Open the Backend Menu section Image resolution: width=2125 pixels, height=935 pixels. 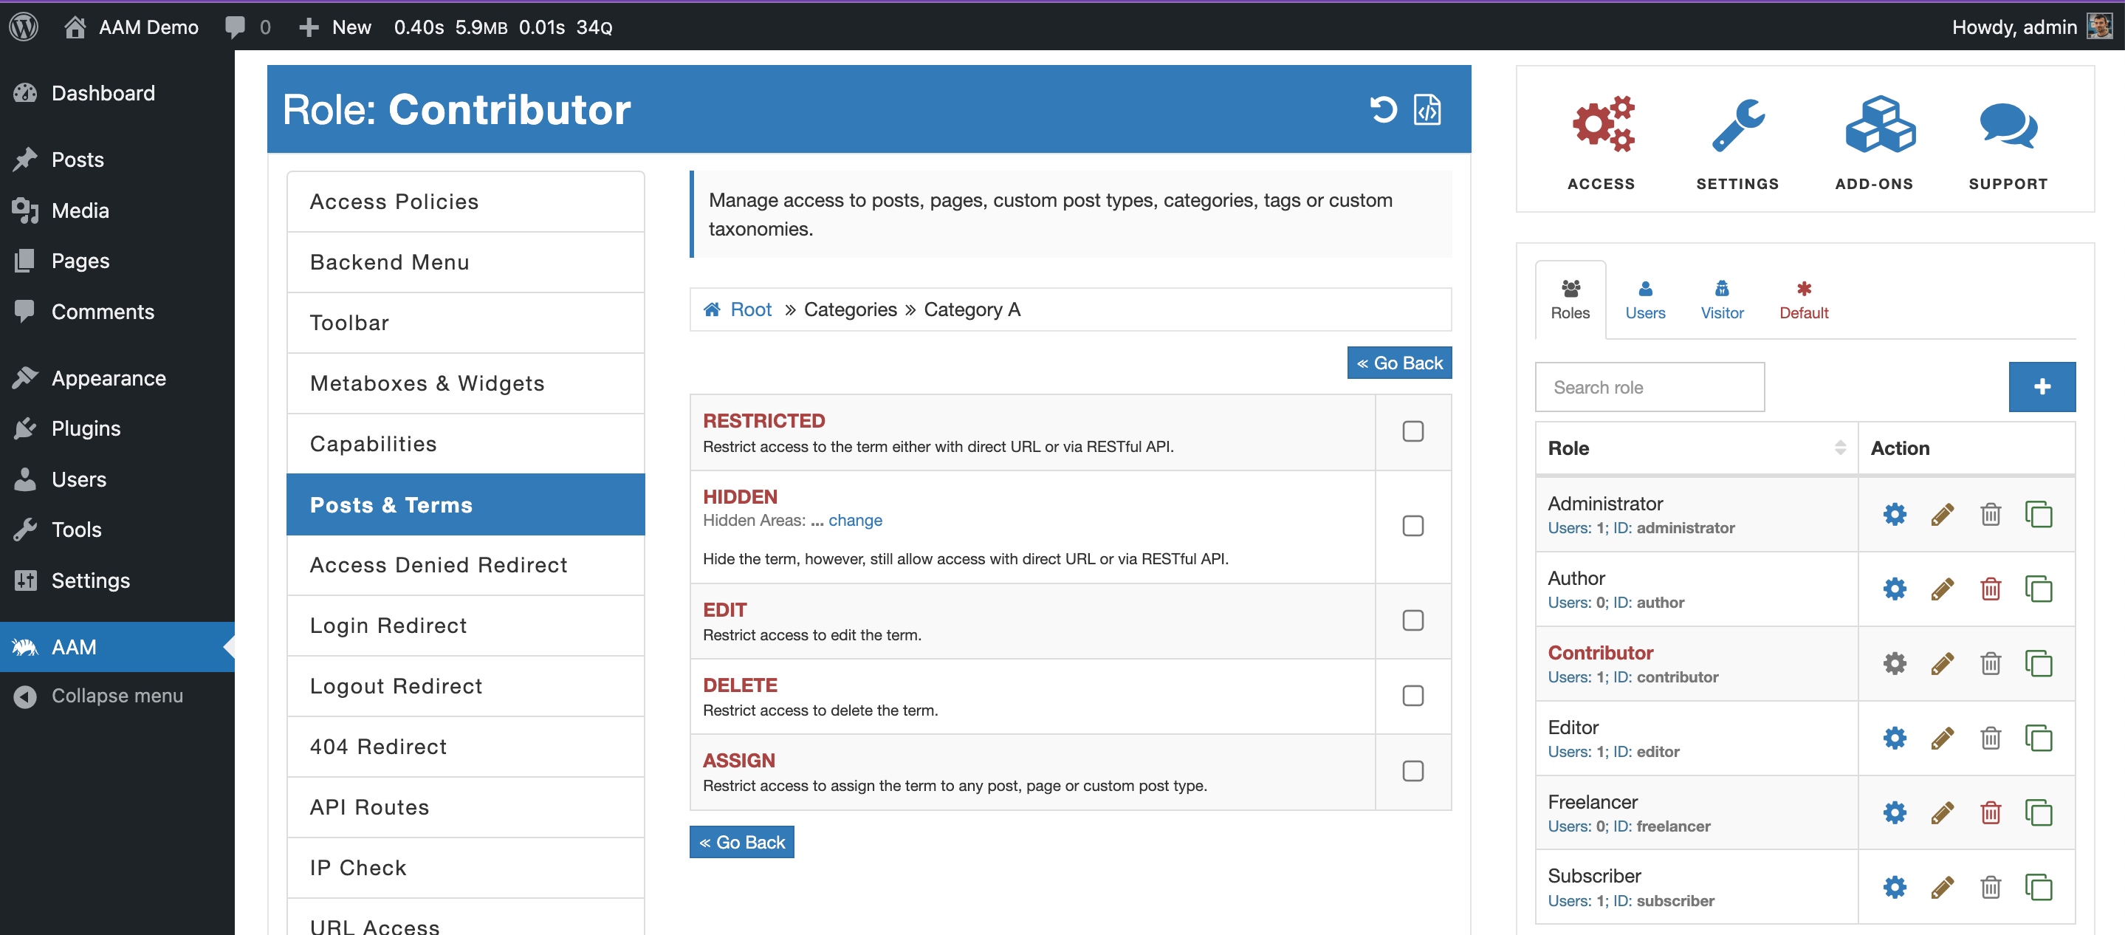click(465, 262)
